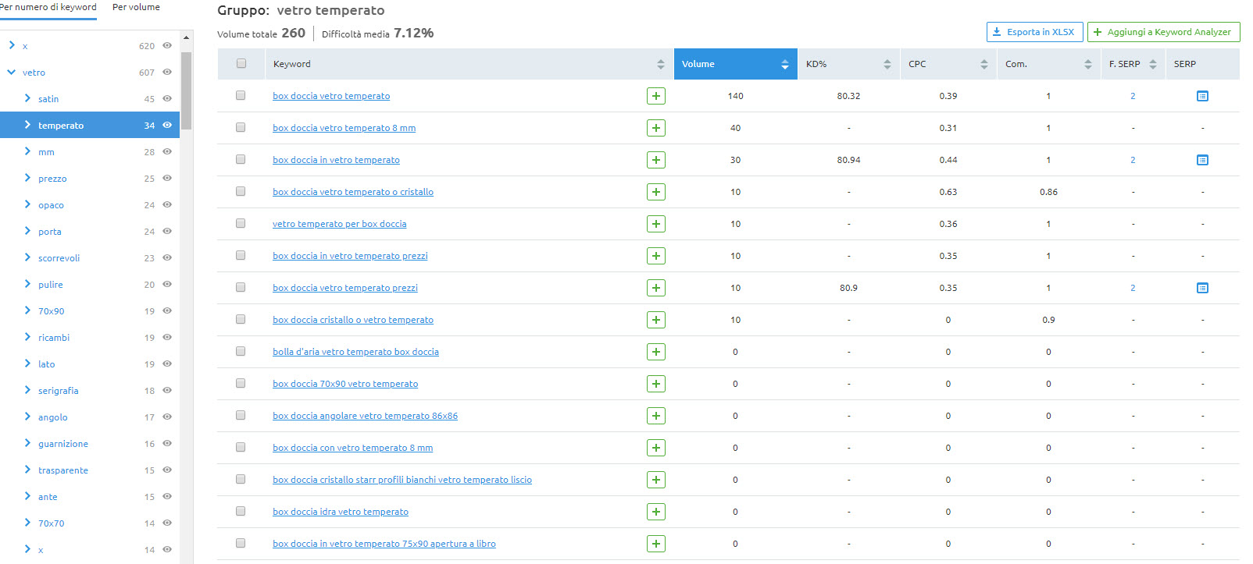Toggle eye visibility for 'satin' group

pos(167,98)
